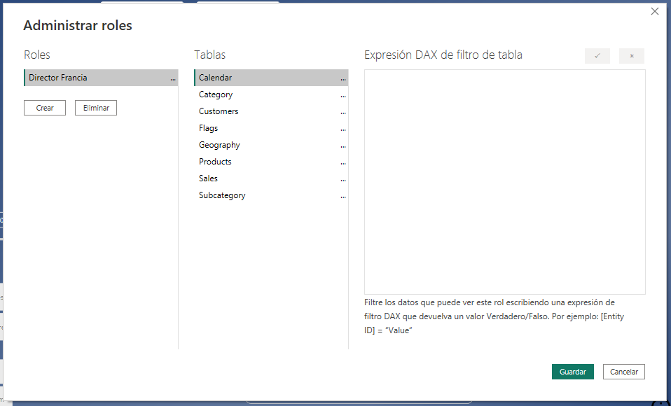The height and width of the screenshot is (406, 671).
Task: Open ellipsis menu beside Category table
Action: coord(343,95)
